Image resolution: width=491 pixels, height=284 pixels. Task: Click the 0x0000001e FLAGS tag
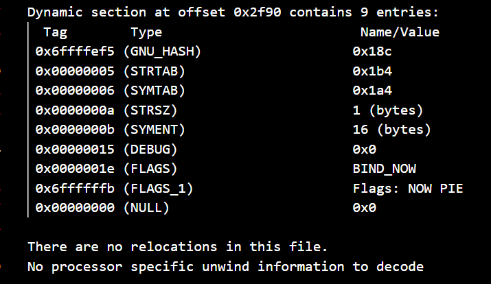point(75,169)
